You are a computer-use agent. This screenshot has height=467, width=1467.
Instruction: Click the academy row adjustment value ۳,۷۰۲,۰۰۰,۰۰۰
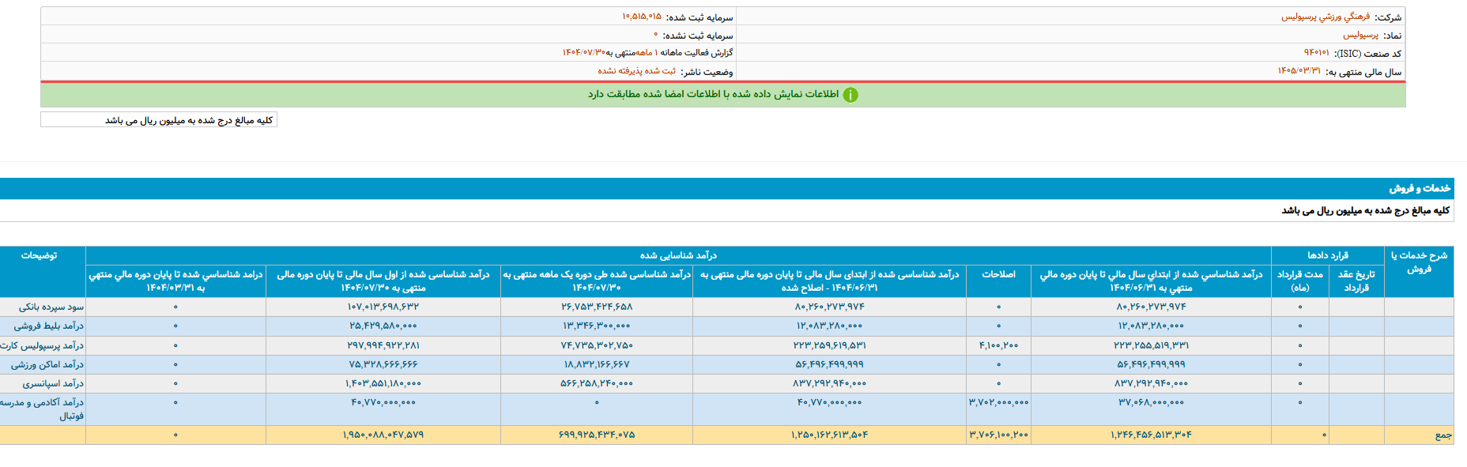coord(998,402)
